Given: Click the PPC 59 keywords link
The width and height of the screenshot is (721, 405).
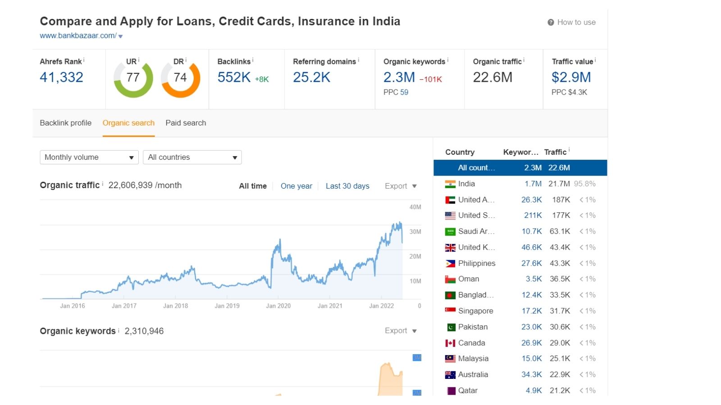Looking at the screenshot, I should pos(404,92).
